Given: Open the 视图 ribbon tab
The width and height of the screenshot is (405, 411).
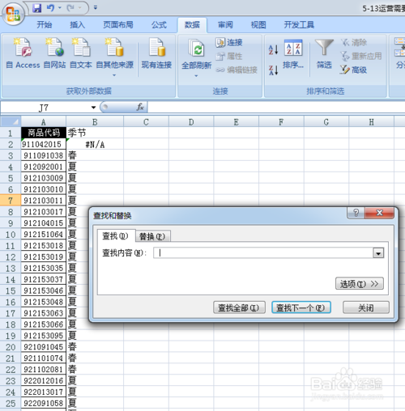Looking at the screenshot, I should [258, 25].
